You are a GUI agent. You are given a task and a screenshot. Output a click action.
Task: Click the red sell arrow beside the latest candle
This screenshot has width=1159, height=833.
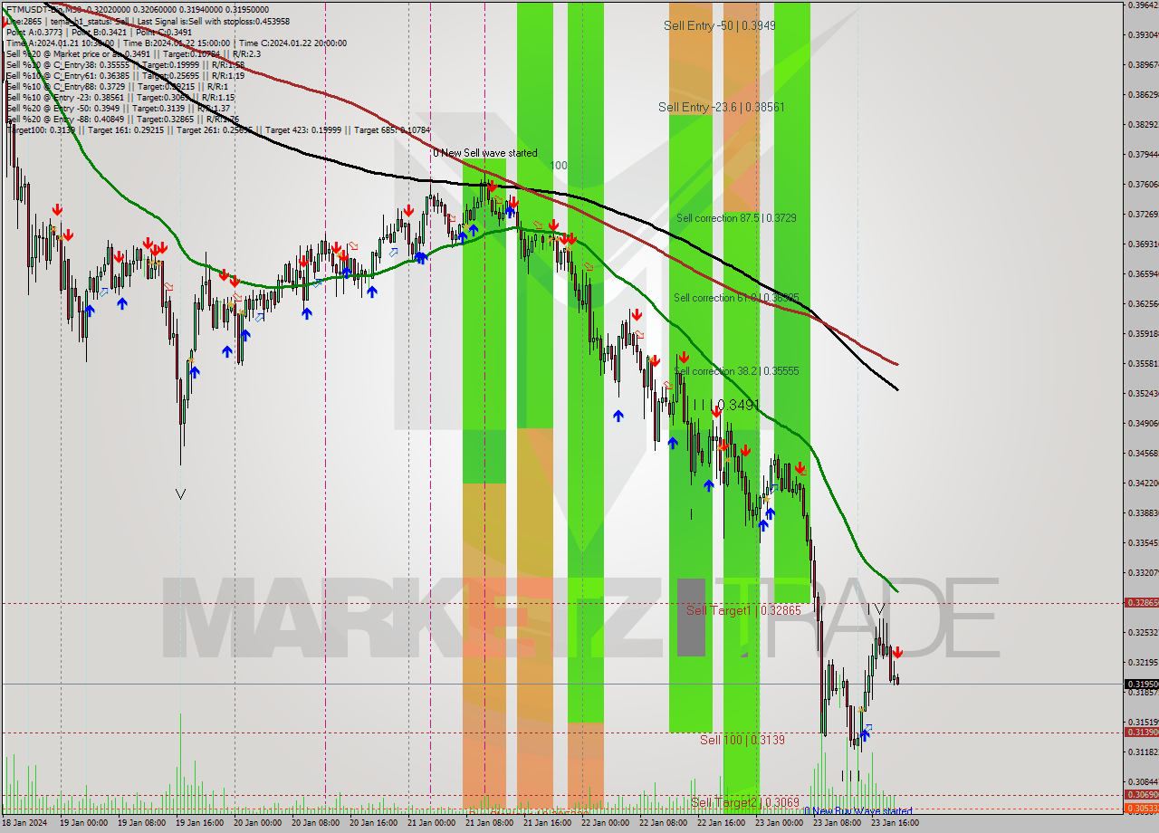(896, 652)
